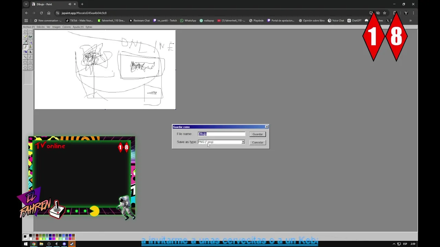This screenshot has height=247, width=440.
Task: Open Discord from the taskbar
Action: pos(64,244)
